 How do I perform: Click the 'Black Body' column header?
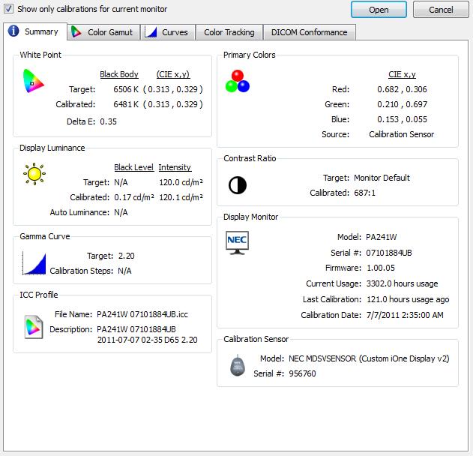click(119, 74)
